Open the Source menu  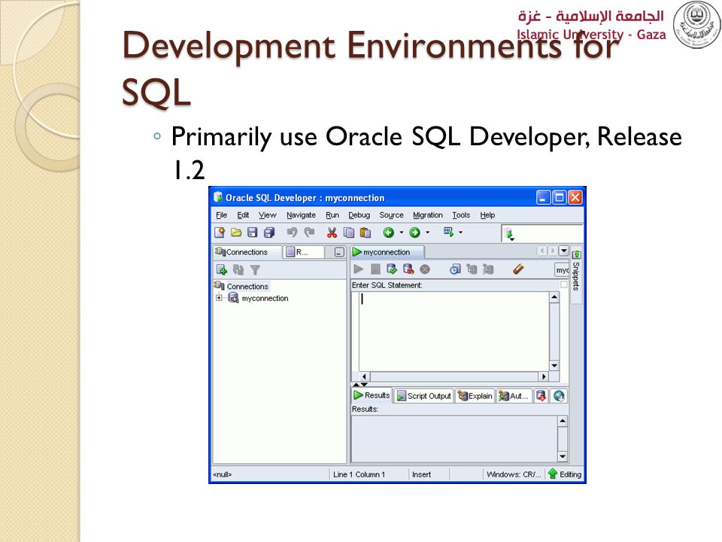[391, 215]
